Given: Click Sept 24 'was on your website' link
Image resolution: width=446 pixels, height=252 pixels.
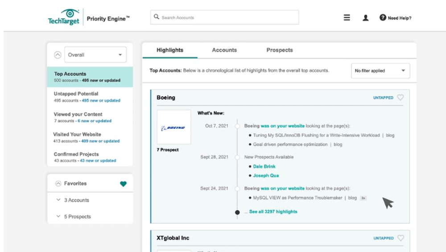Looking at the screenshot, I should [282, 188].
